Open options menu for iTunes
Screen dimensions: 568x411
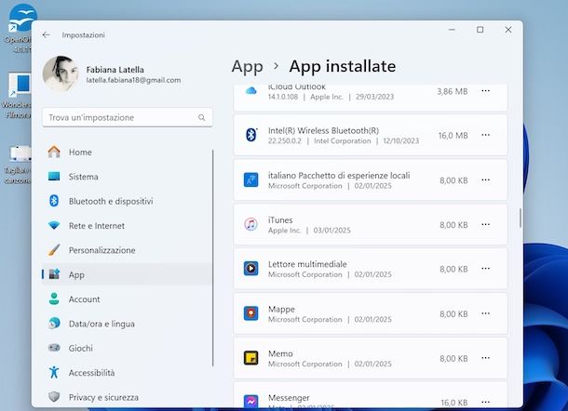[x=485, y=224]
